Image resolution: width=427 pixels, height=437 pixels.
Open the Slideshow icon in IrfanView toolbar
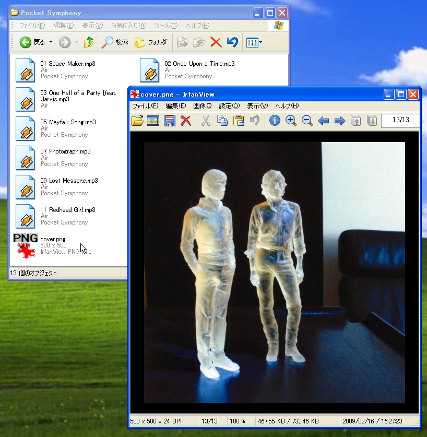[153, 121]
